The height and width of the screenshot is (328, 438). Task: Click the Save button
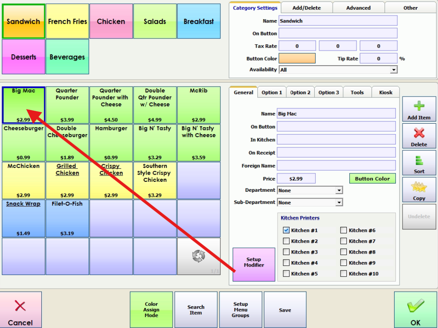pos(285,310)
